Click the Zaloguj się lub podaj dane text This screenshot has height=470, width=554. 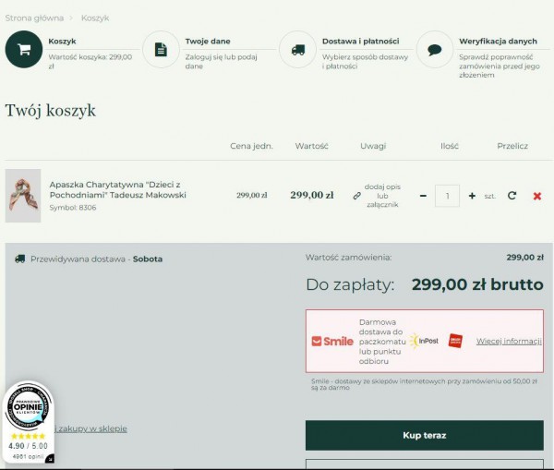click(x=222, y=62)
